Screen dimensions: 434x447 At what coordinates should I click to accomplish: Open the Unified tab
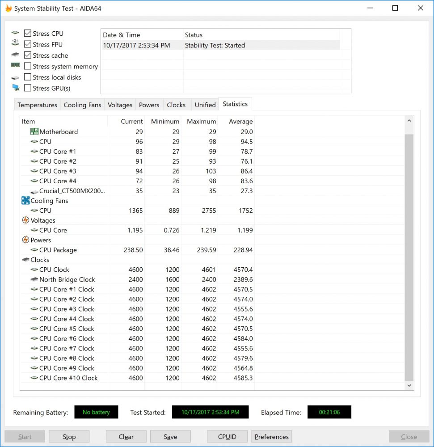[205, 105]
